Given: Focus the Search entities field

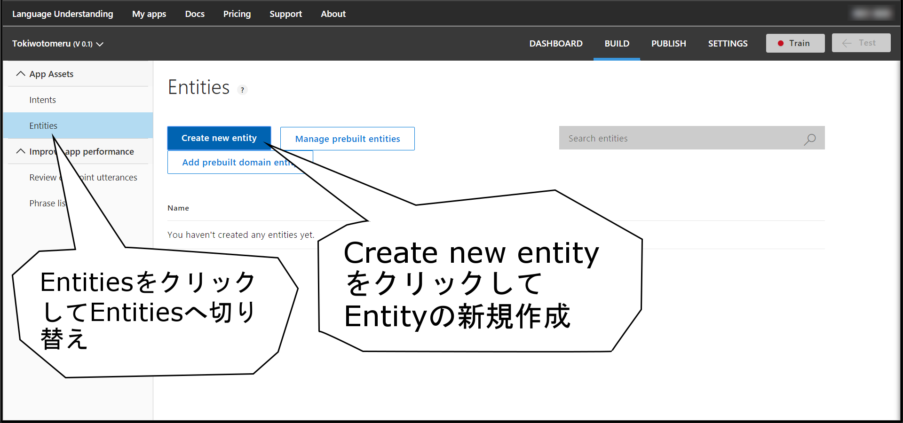Looking at the screenshot, I should (x=692, y=138).
